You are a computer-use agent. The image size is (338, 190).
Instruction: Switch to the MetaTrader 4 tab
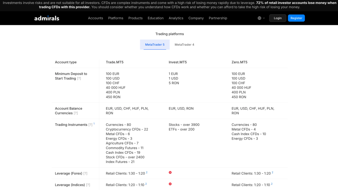tap(184, 44)
